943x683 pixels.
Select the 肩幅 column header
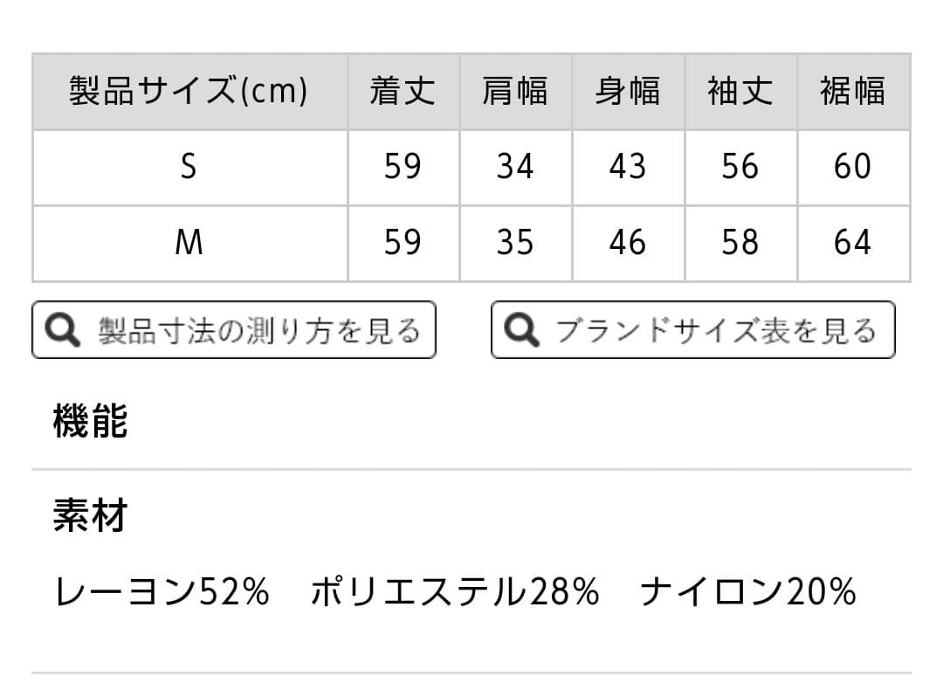tap(516, 92)
